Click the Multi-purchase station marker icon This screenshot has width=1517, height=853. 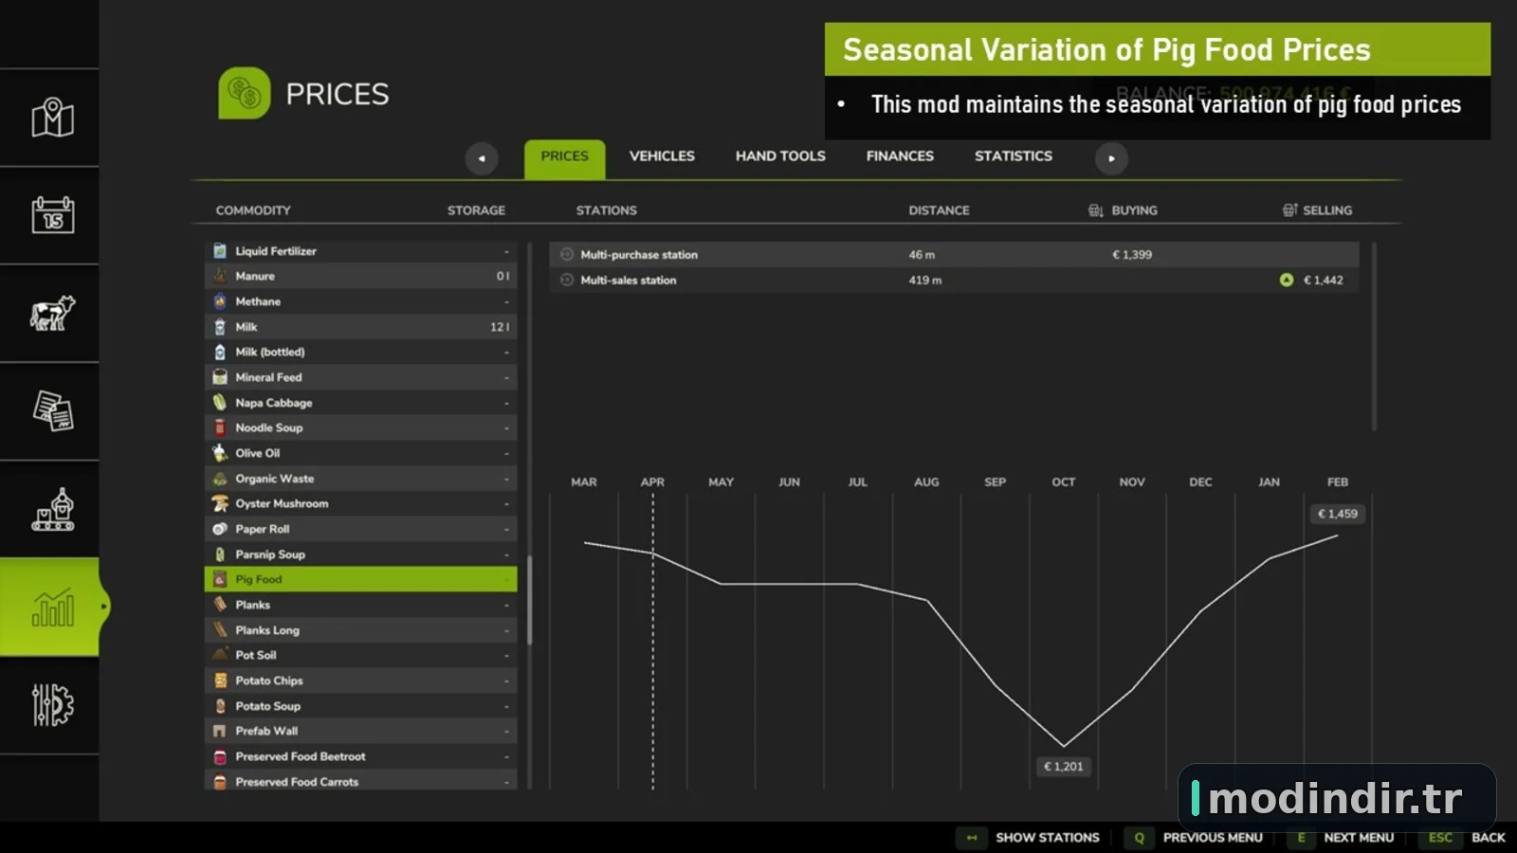tap(567, 254)
